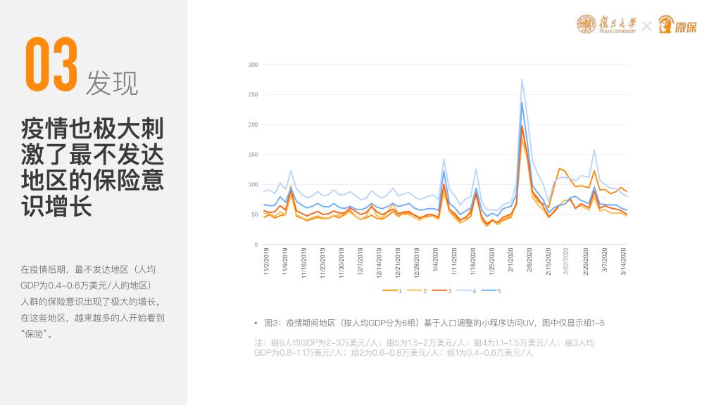The width and height of the screenshot is (721, 405).
Task: Click the bold title starting with "疫情也极大刺"
Action: (x=92, y=169)
